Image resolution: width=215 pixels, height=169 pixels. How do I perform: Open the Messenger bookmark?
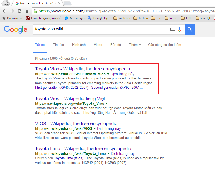[75, 18]
